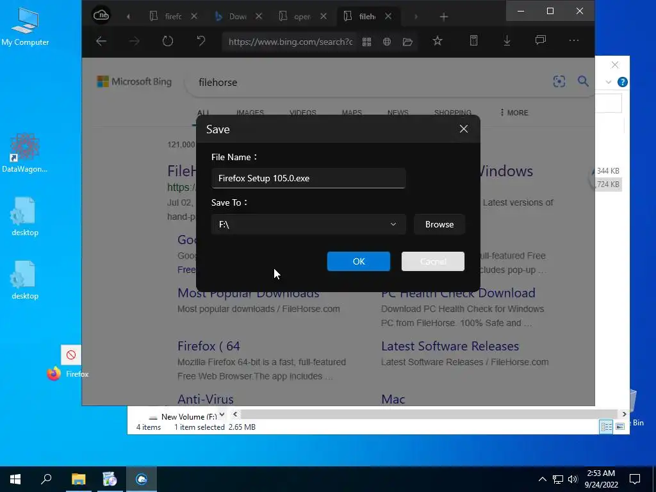Select the Firefox desktop icon

click(68, 373)
